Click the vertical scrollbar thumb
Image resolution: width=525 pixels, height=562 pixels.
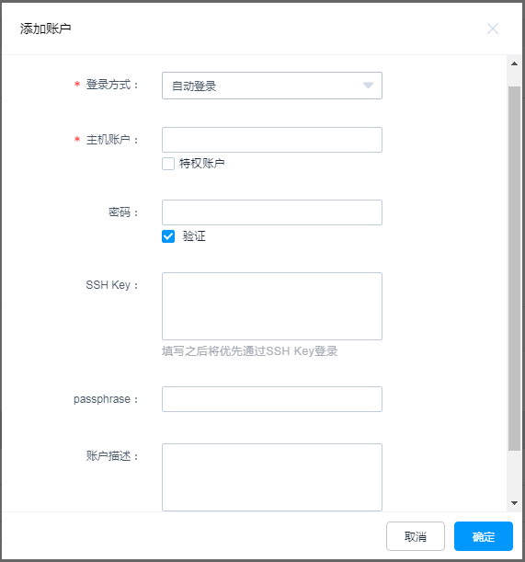(514, 268)
